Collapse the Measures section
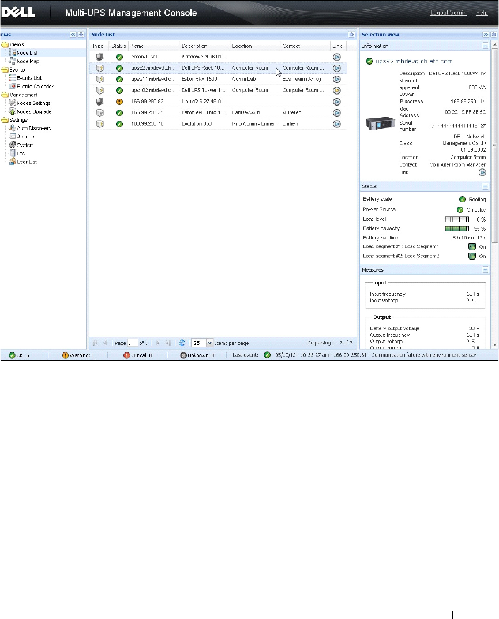Image resolution: width=499 pixels, height=619 pixels. click(485, 269)
